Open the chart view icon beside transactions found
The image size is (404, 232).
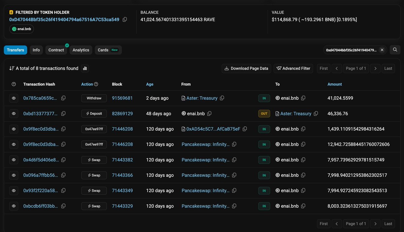85,68
